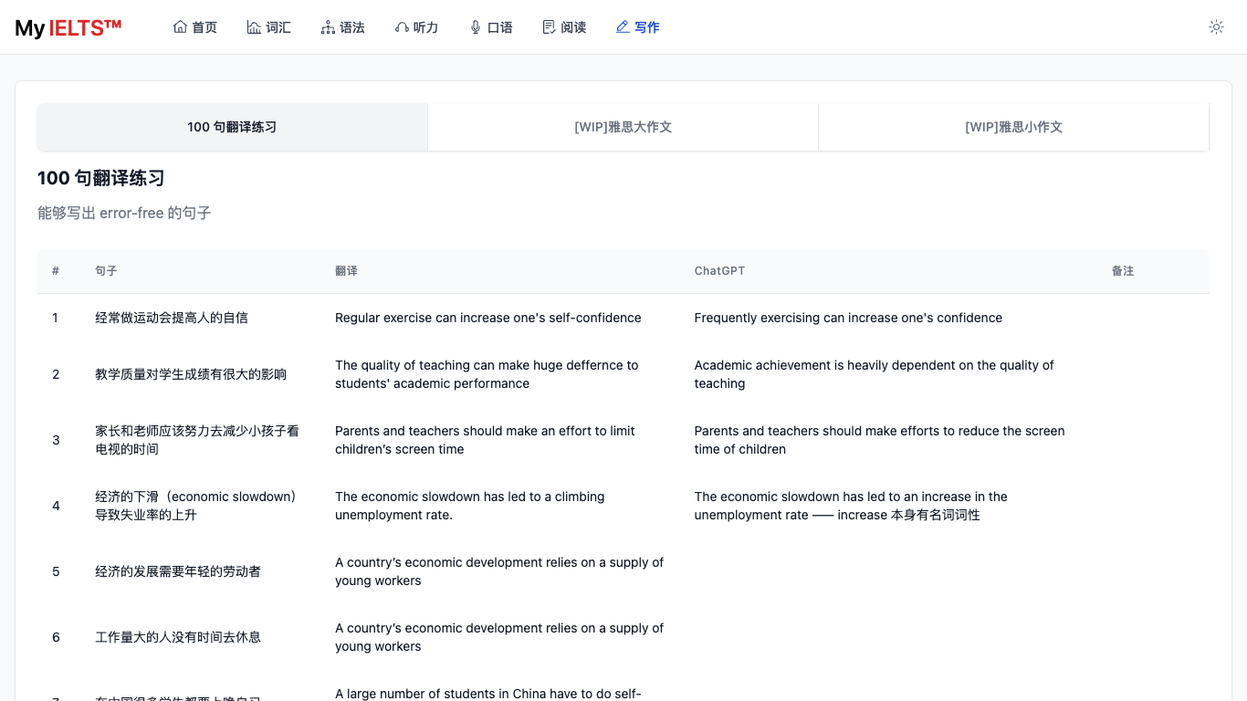This screenshot has width=1247, height=701.
Task: Click sentence 经济的下滑 导致失业率的上升
Action: (x=197, y=506)
